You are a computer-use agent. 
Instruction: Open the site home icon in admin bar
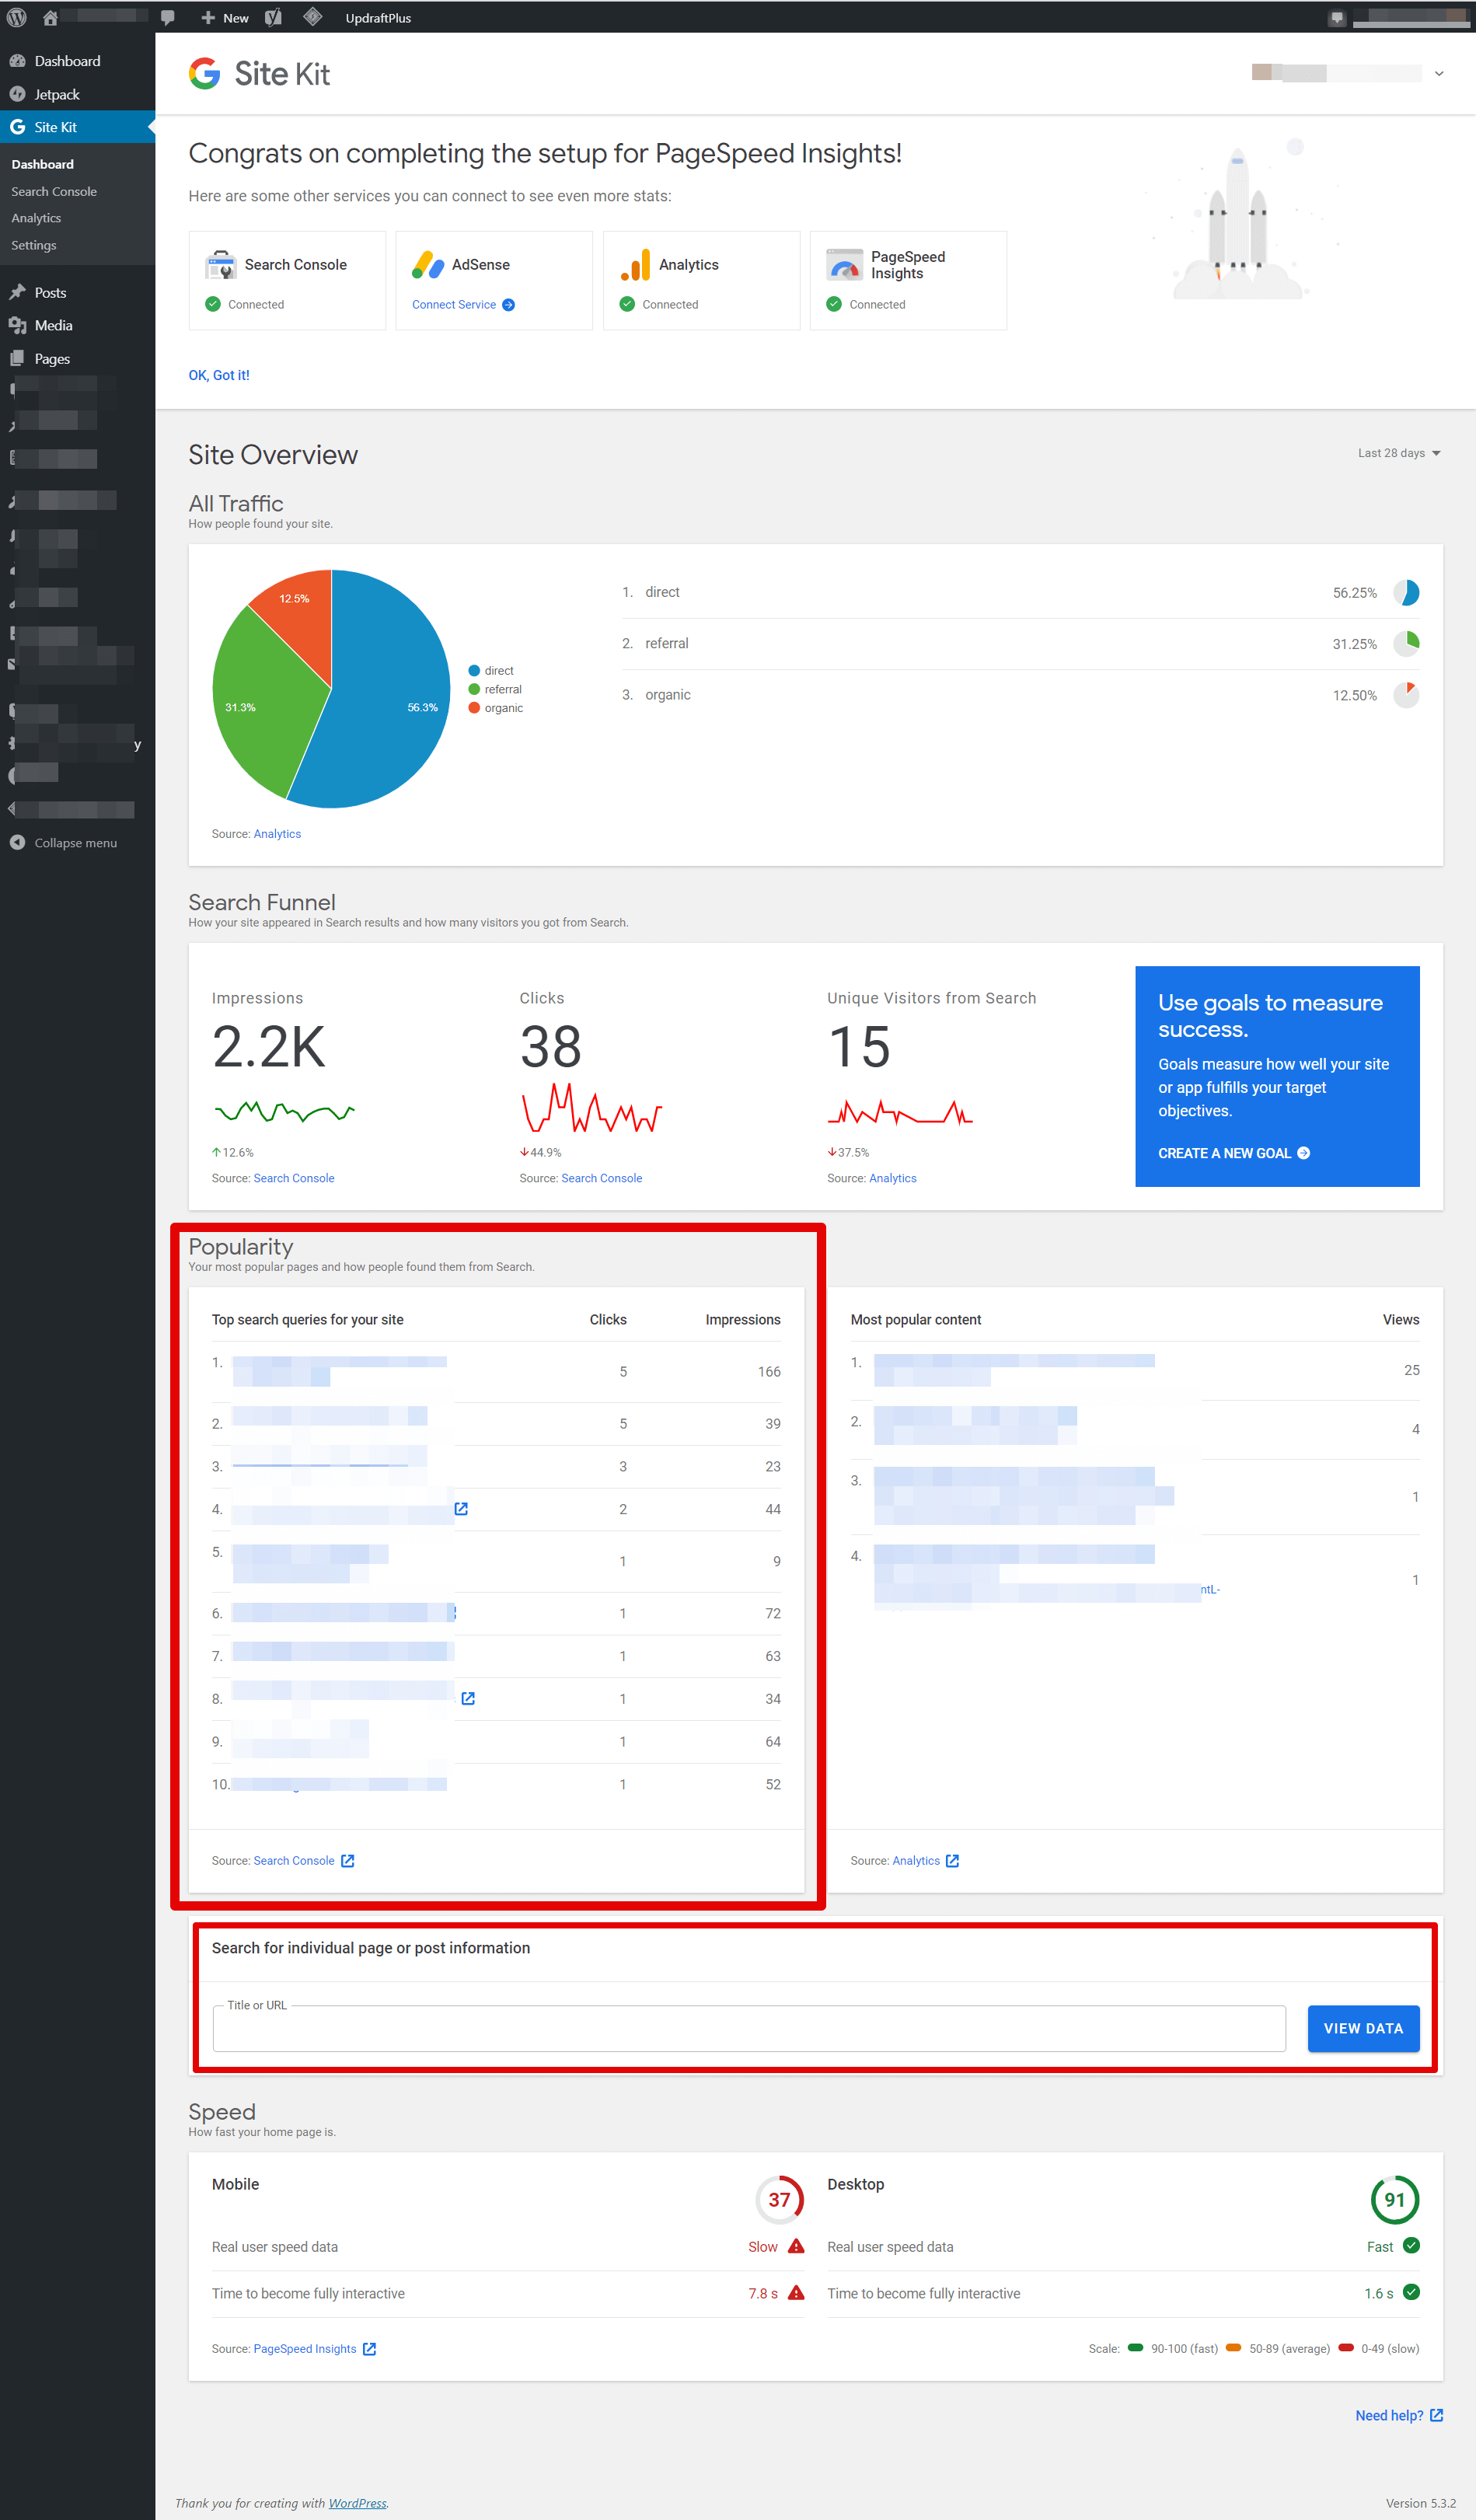point(50,18)
